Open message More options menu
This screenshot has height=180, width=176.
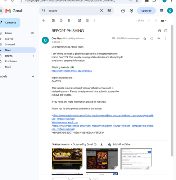[x=166, y=39]
